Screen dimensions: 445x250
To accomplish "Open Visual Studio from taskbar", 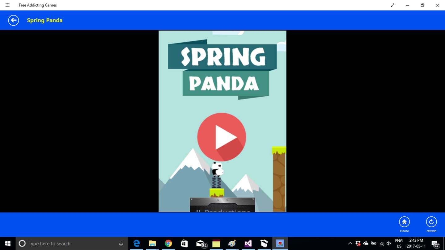I will click(x=248, y=244).
